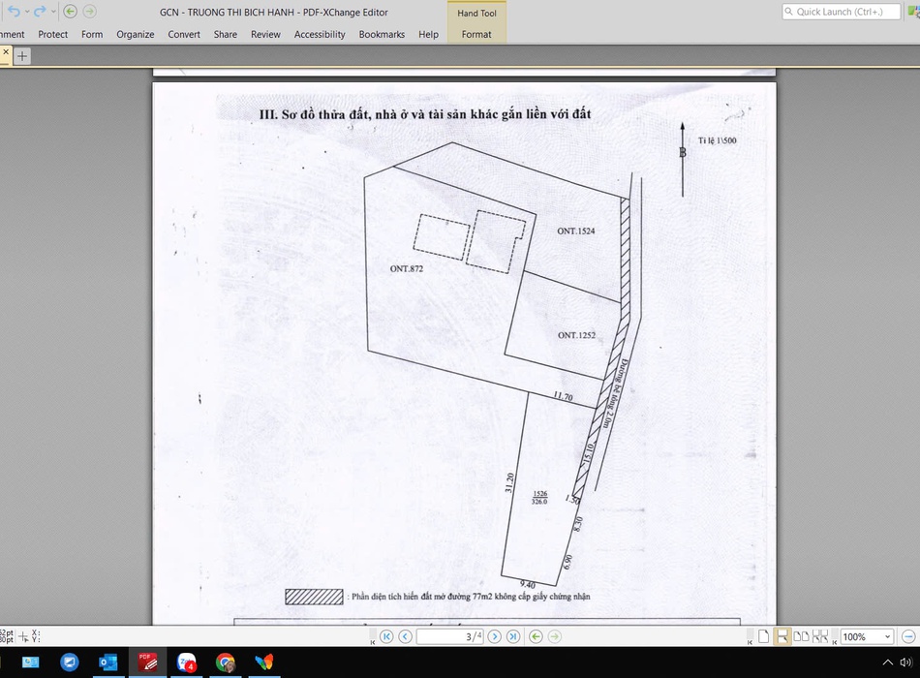Go to the previous page

point(406,636)
